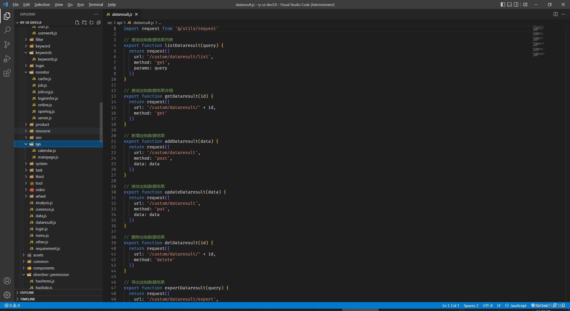Toggle the bottom panel visibility
Image resolution: width=570 pixels, height=311 pixels.
point(509,4)
